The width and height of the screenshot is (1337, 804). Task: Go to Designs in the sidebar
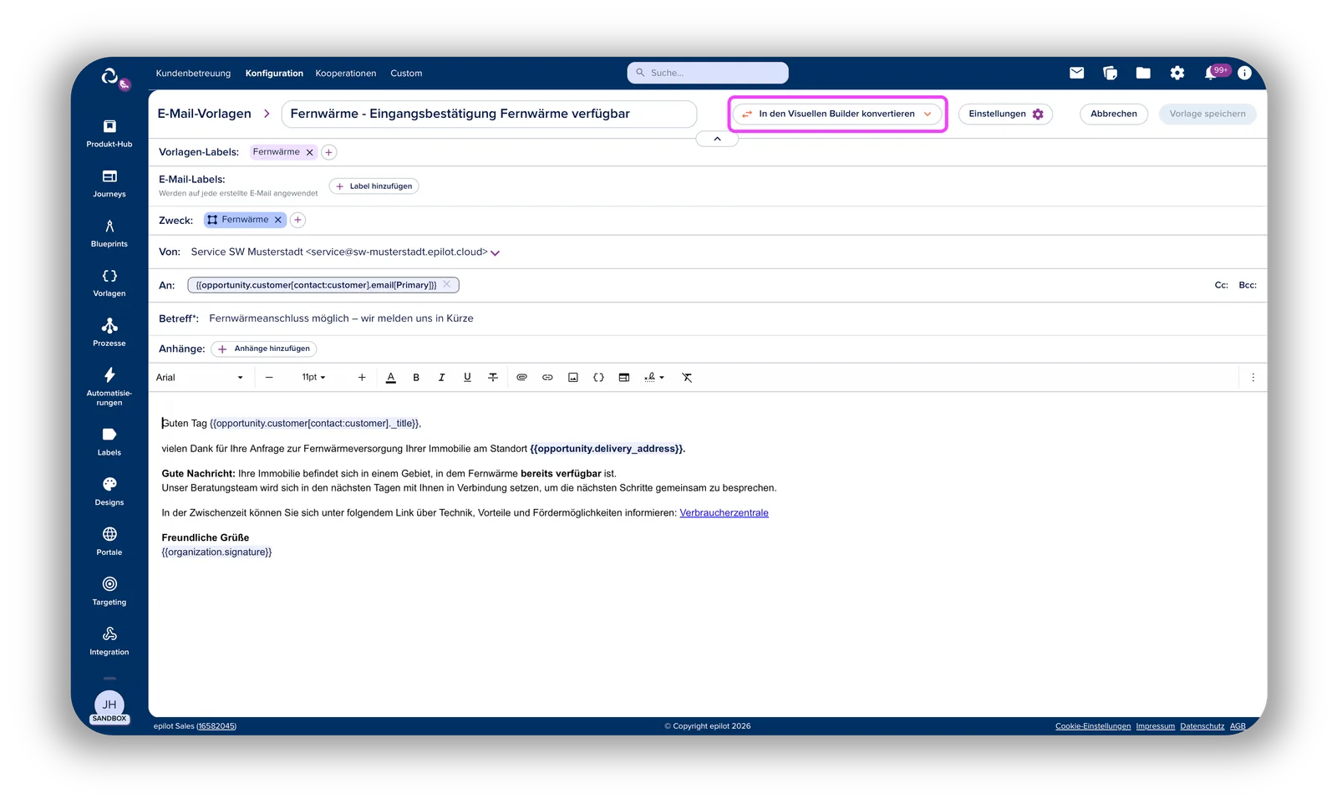pos(109,491)
